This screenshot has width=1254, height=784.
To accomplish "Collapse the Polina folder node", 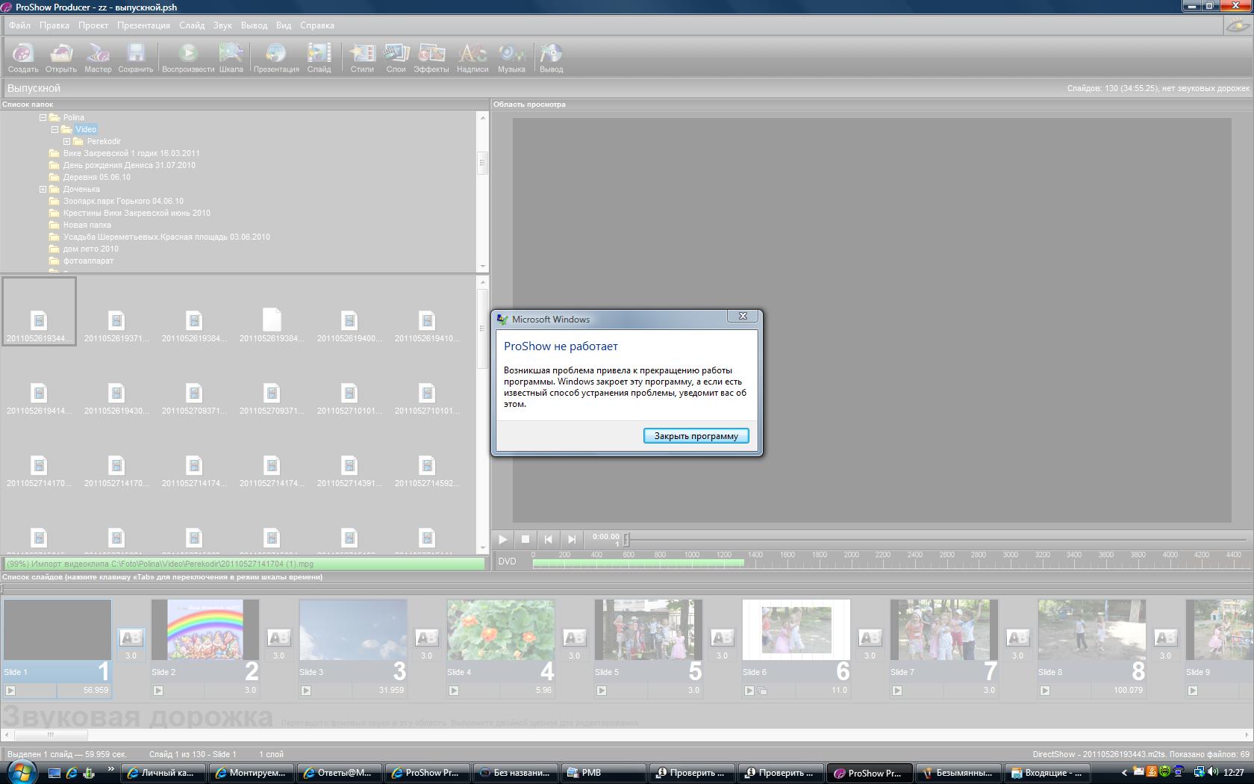I will click(x=43, y=118).
